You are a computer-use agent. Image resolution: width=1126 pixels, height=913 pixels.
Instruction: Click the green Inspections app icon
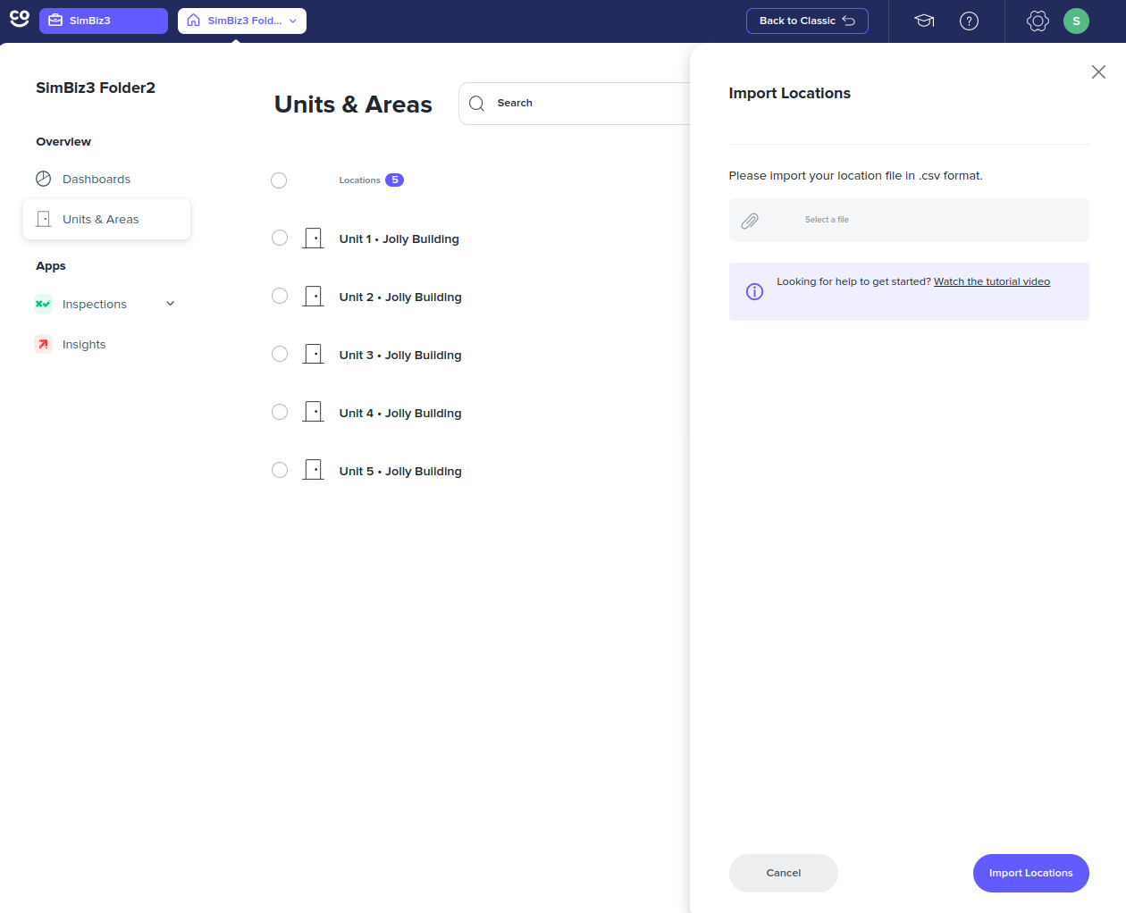(x=43, y=304)
